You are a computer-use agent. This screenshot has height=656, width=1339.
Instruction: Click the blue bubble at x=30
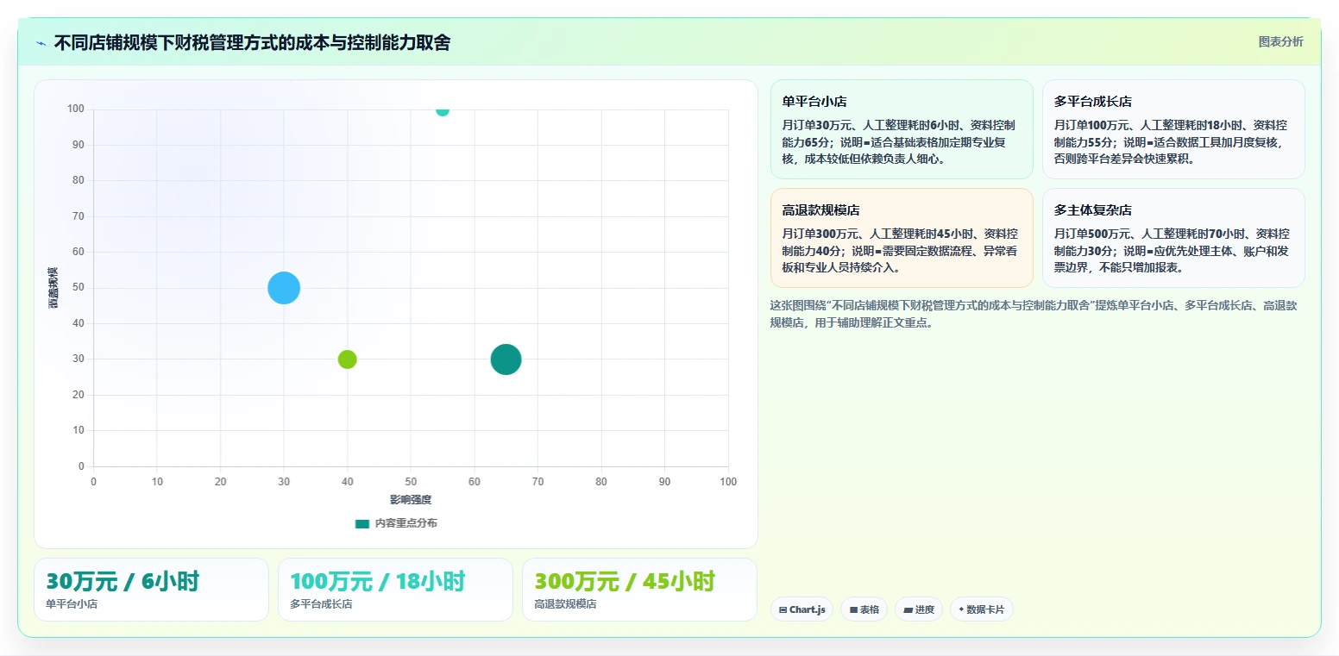pyautogui.click(x=284, y=288)
